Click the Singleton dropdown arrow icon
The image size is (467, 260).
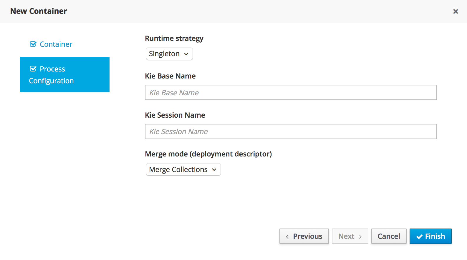[186, 54]
